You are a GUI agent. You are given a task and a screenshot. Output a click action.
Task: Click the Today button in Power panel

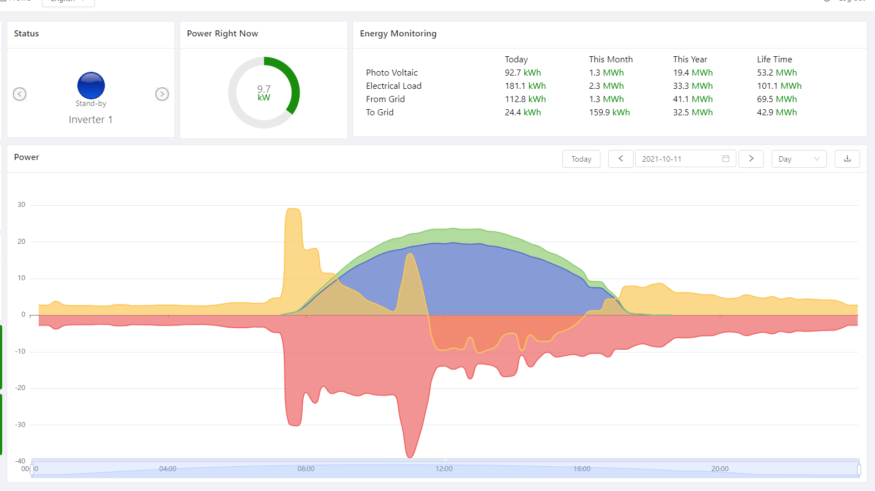point(581,159)
